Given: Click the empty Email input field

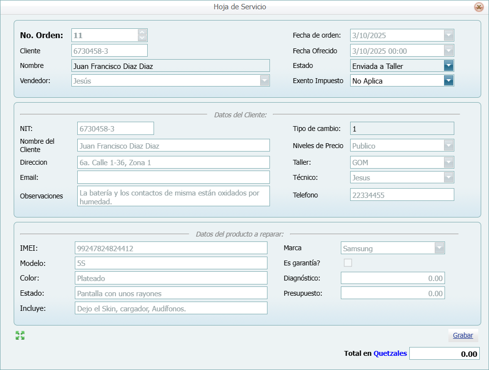Looking at the screenshot, I should (172, 177).
